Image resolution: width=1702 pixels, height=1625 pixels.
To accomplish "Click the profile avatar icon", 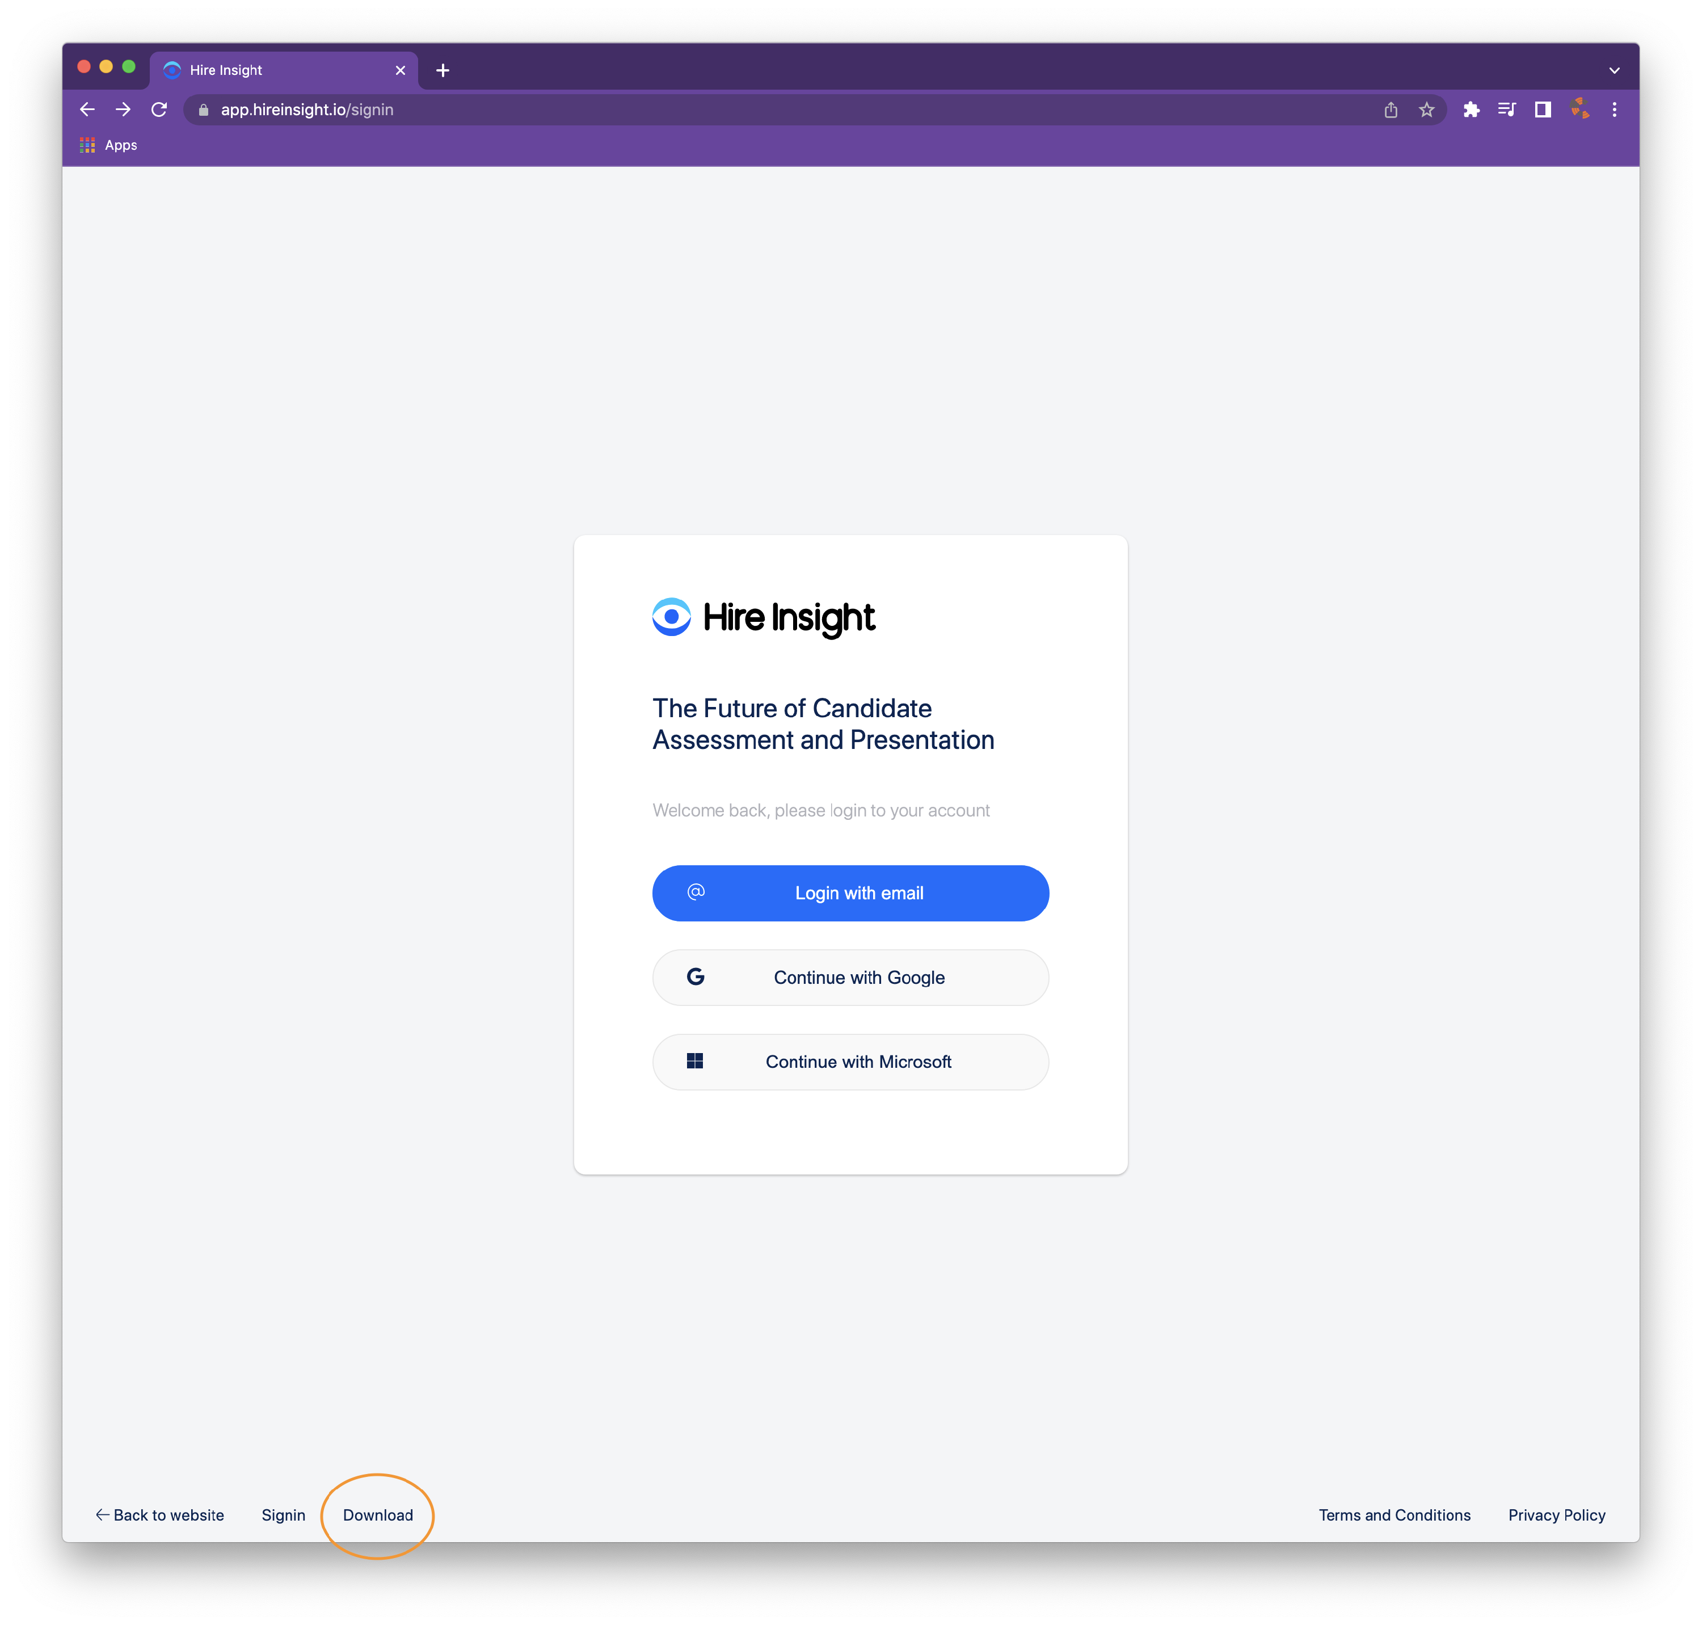I will coord(1579,109).
